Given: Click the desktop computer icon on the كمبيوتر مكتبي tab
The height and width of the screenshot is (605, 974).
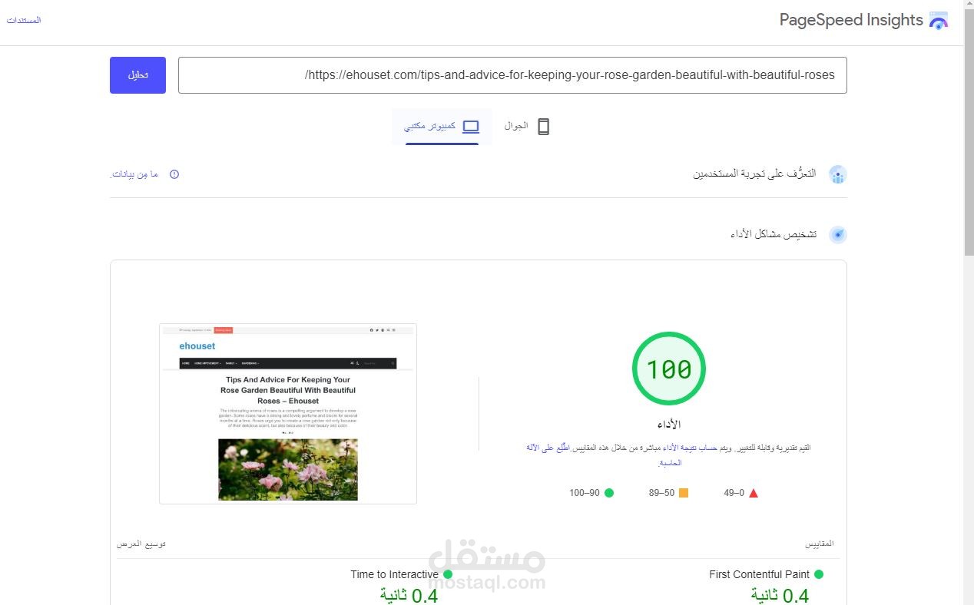Looking at the screenshot, I should pos(471,126).
